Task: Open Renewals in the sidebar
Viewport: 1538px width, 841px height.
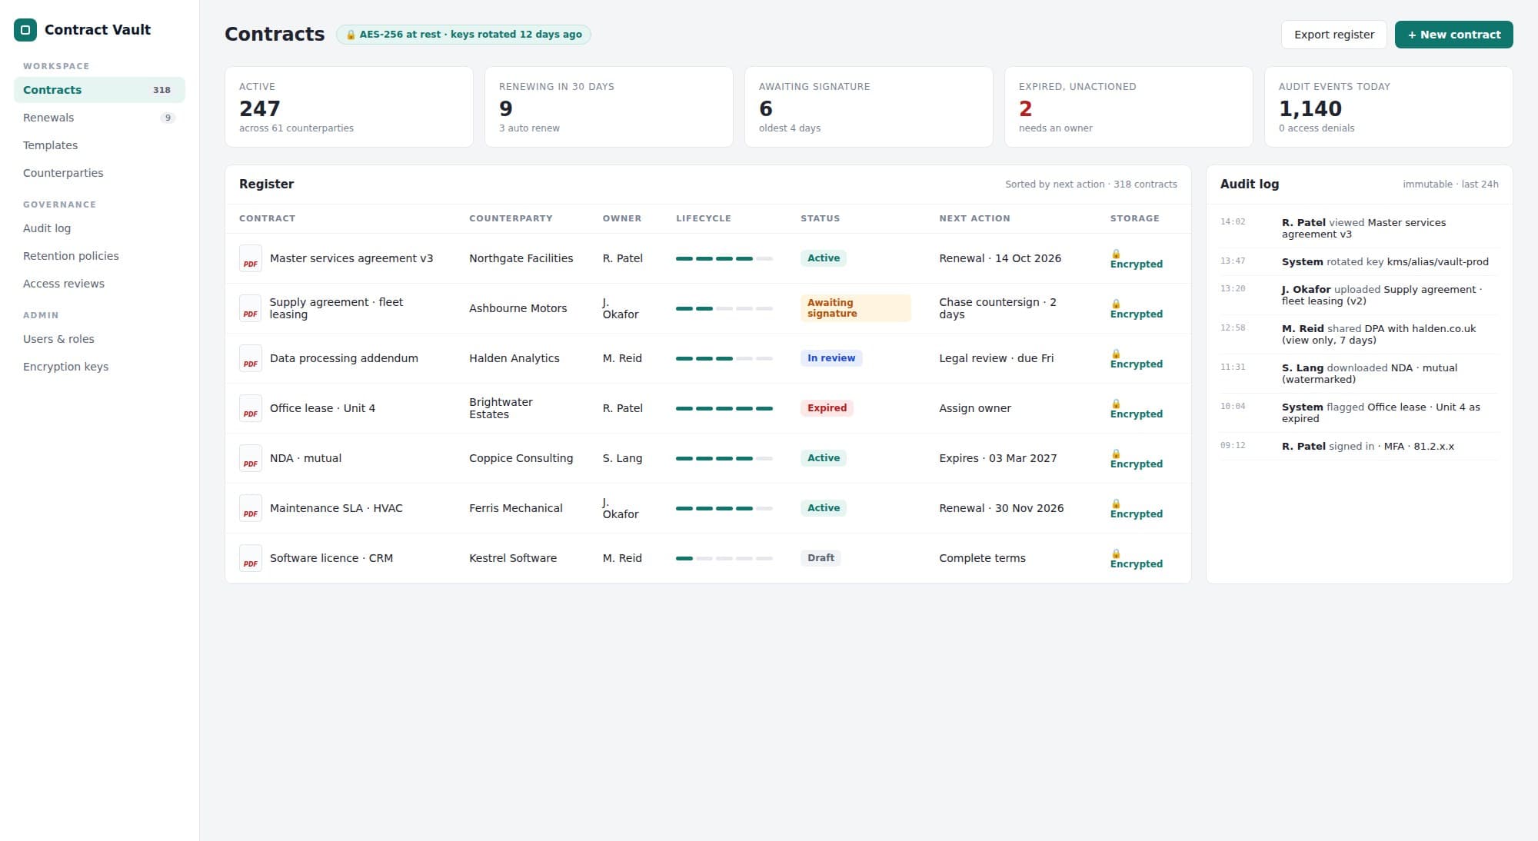Action: coord(99,118)
